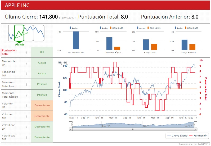This screenshot has width=211, height=146.
Task: Open info icon for Volumen LP
Action: pyautogui.click(x=26, y=106)
